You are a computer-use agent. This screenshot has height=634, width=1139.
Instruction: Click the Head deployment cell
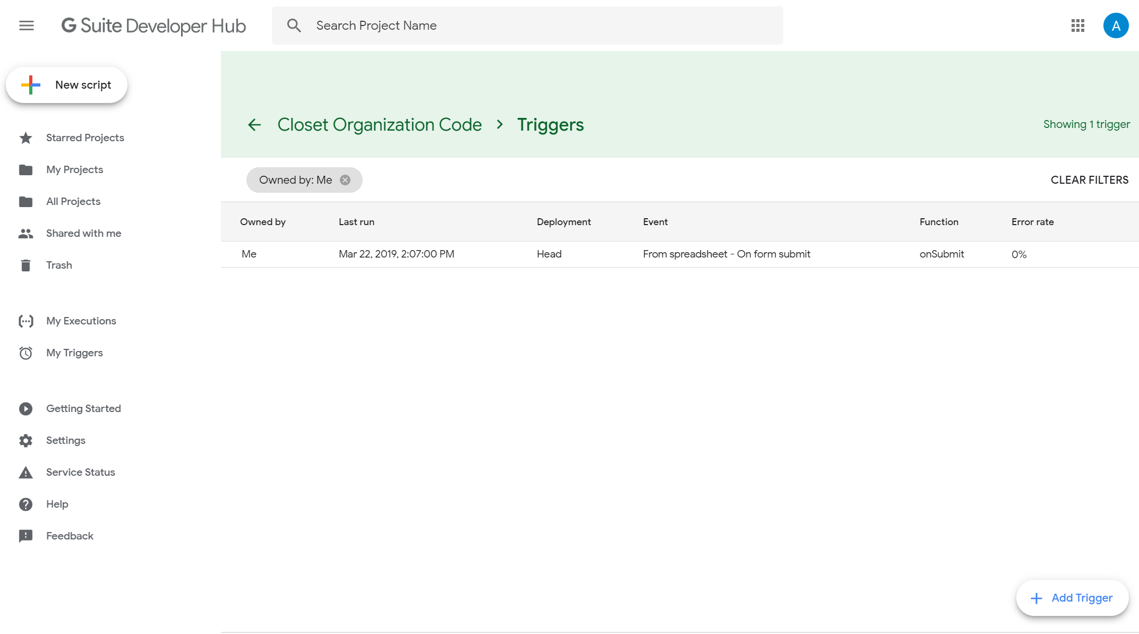pyautogui.click(x=549, y=254)
